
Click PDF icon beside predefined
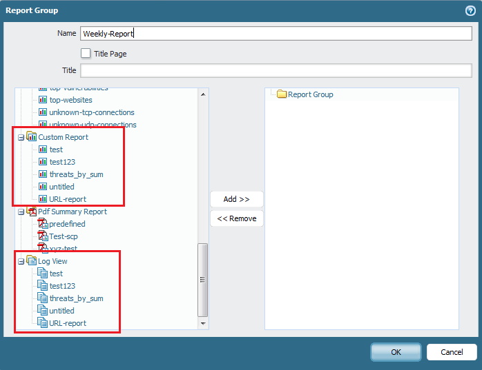tap(43, 223)
